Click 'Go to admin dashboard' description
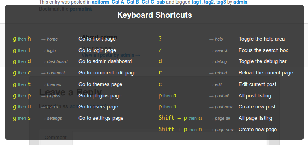 pos(105,61)
